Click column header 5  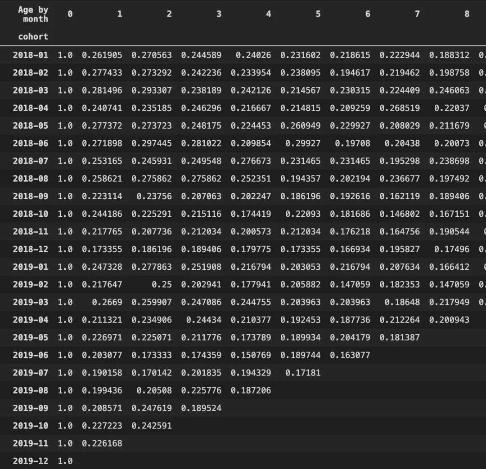[318, 14]
